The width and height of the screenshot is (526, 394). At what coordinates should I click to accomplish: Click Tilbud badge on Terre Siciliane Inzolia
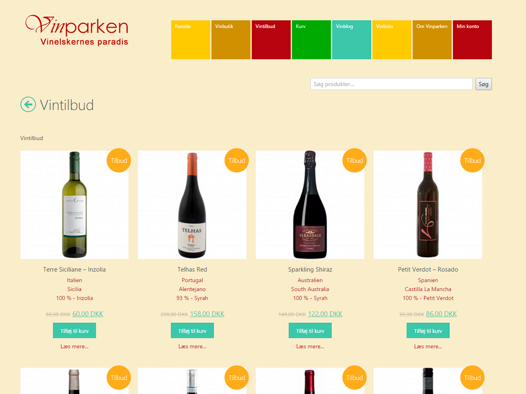tap(119, 160)
